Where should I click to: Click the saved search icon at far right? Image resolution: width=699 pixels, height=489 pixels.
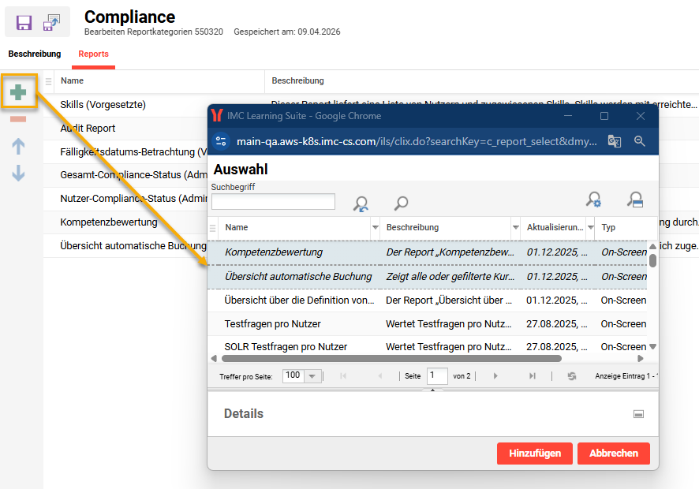coord(635,200)
